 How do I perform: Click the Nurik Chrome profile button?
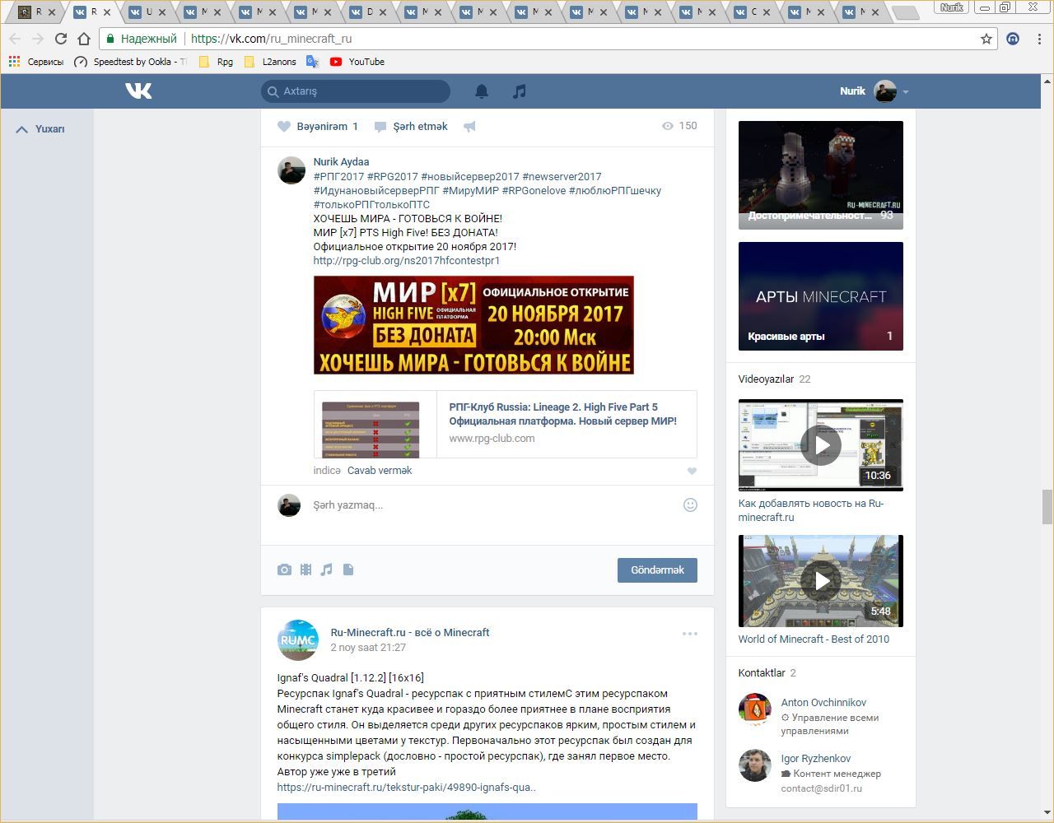tap(952, 7)
